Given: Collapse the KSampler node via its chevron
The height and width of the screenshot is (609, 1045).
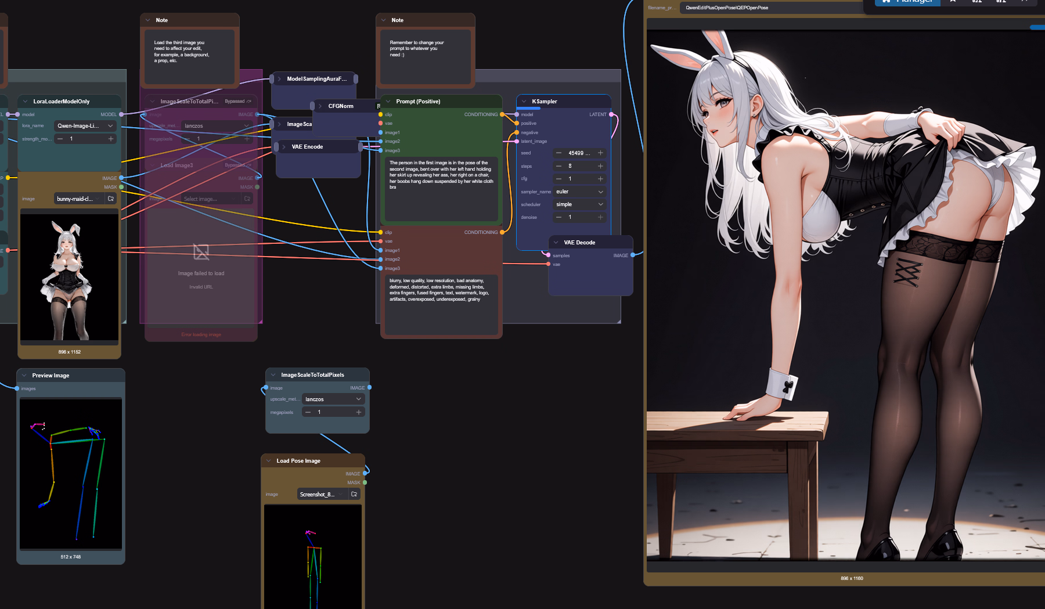Looking at the screenshot, I should [524, 102].
